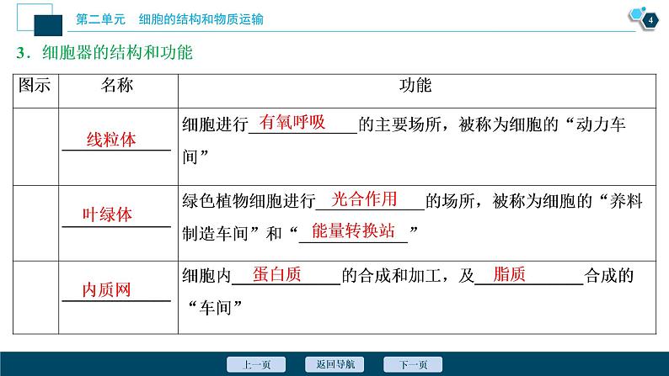669x376 pixels.
Task: Select the 图示 column header
Action: click(x=35, y=85)
